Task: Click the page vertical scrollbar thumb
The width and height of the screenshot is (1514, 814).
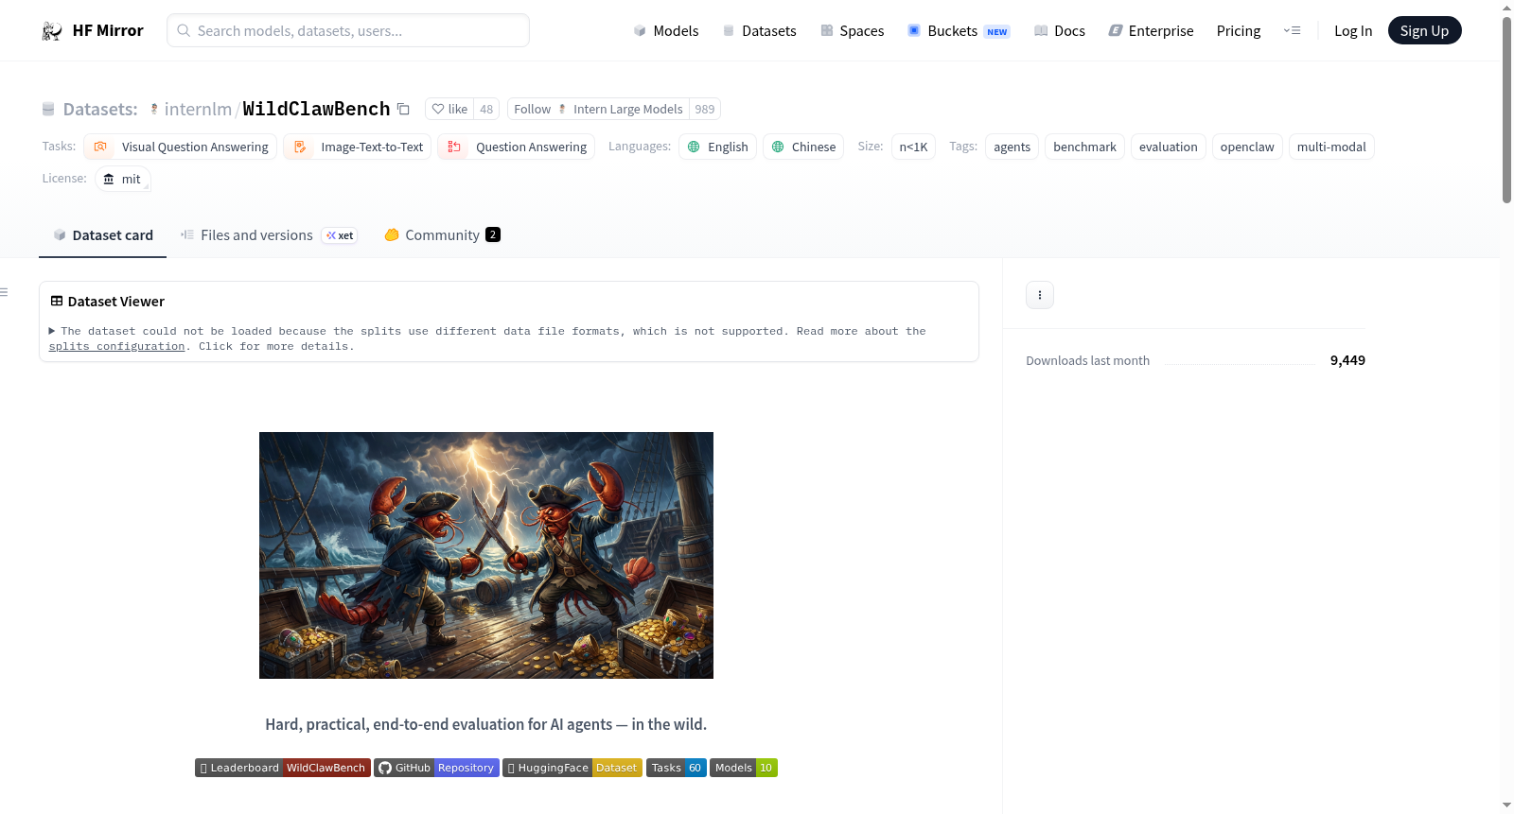Action: [1506, 109]
